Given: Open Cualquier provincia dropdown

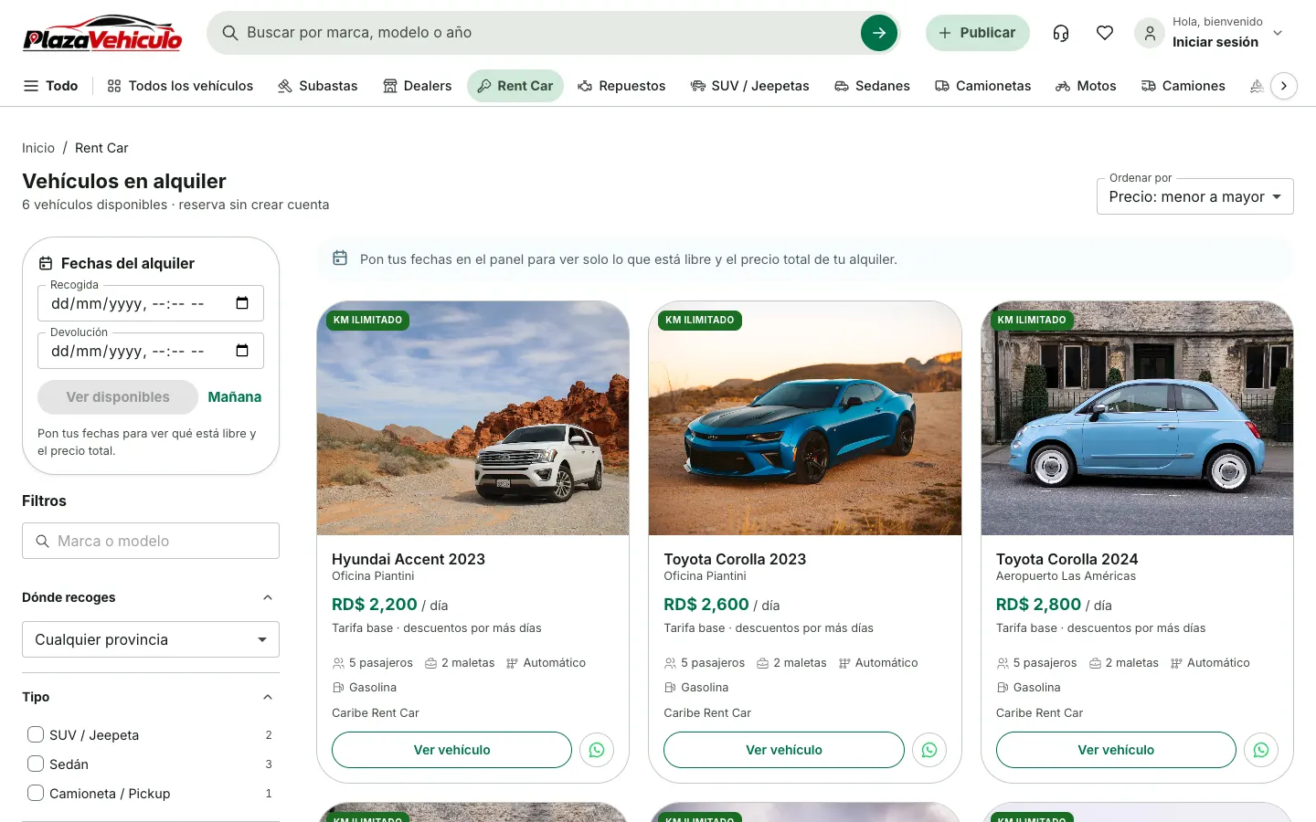Looking at the screenshot, I should [151, 639].
